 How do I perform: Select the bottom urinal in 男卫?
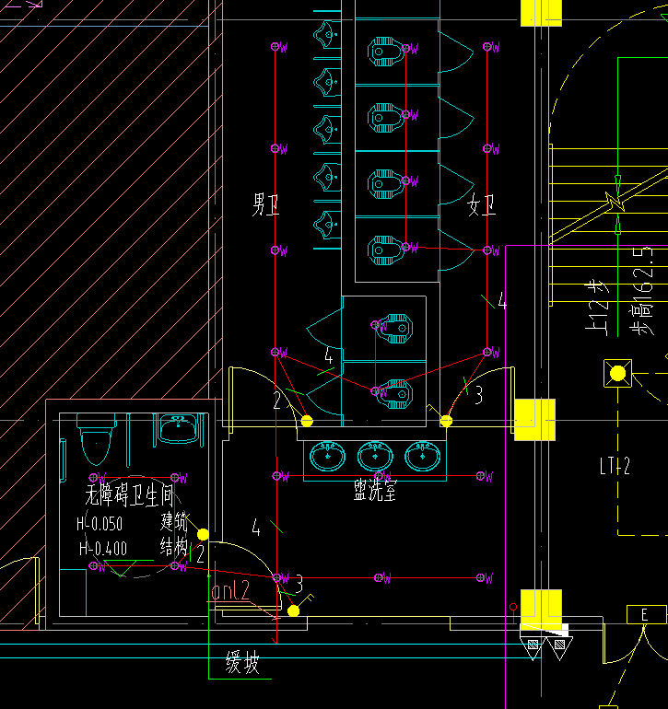(x=328, y=225)
